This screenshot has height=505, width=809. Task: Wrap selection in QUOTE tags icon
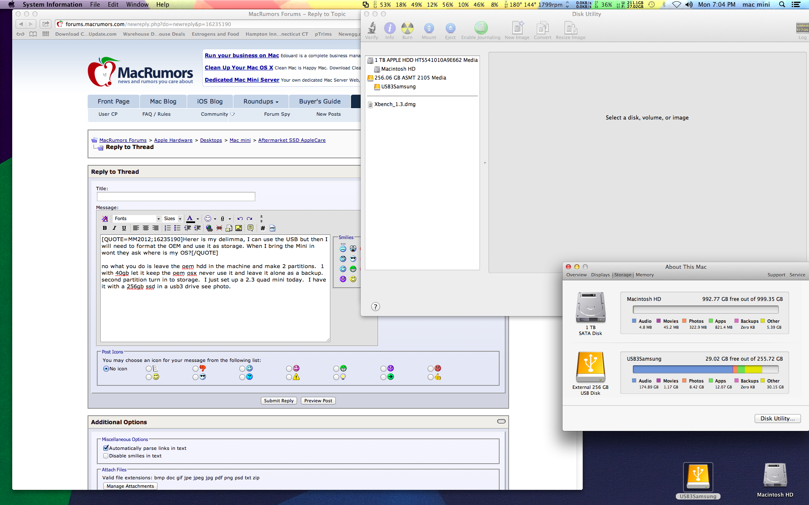pos(251,228)
